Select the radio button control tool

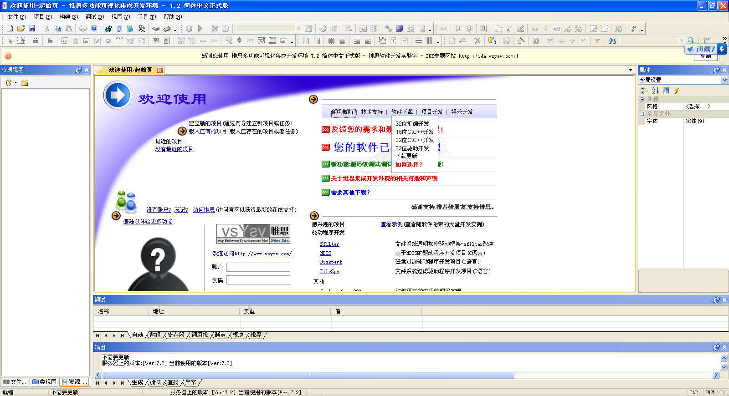click(108, 41)
